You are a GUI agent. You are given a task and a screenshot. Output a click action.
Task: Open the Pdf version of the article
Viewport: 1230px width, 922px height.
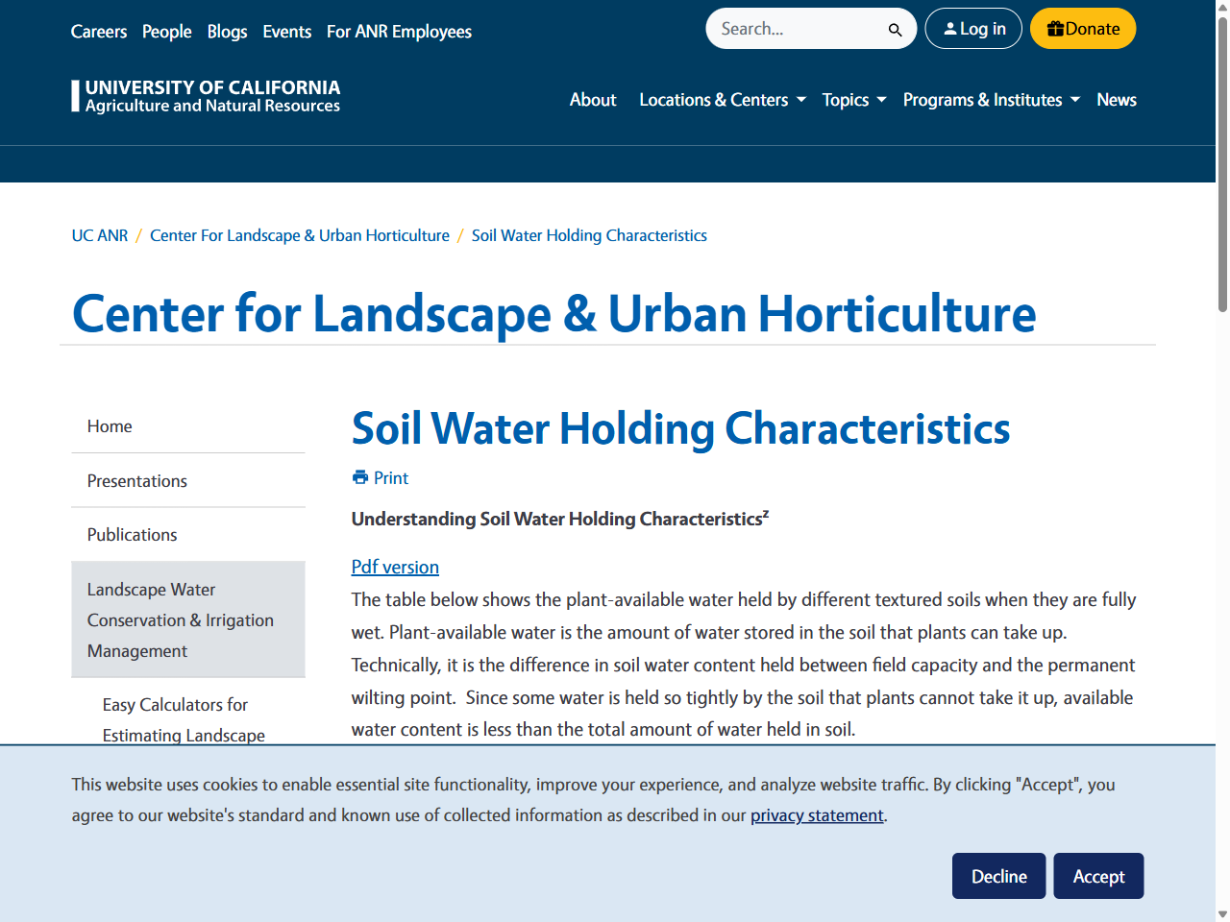(394, 567)
